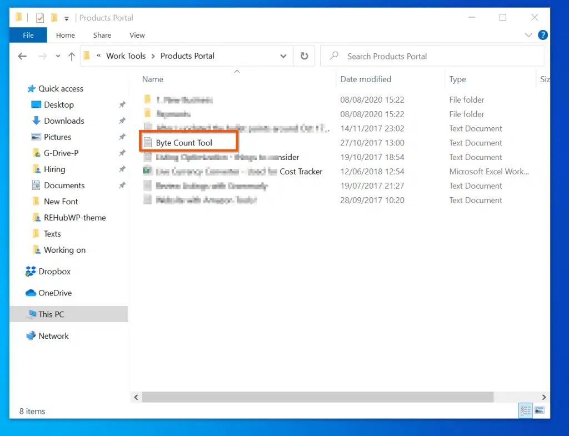
Task: Open the address bar dropdown arrow
Action: point(283,56)
